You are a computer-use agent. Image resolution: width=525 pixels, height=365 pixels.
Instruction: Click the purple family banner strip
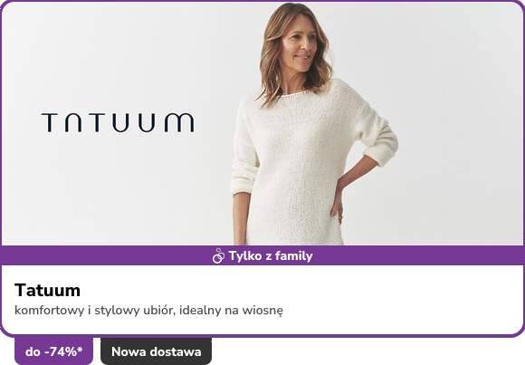click(x=262, y=255)
